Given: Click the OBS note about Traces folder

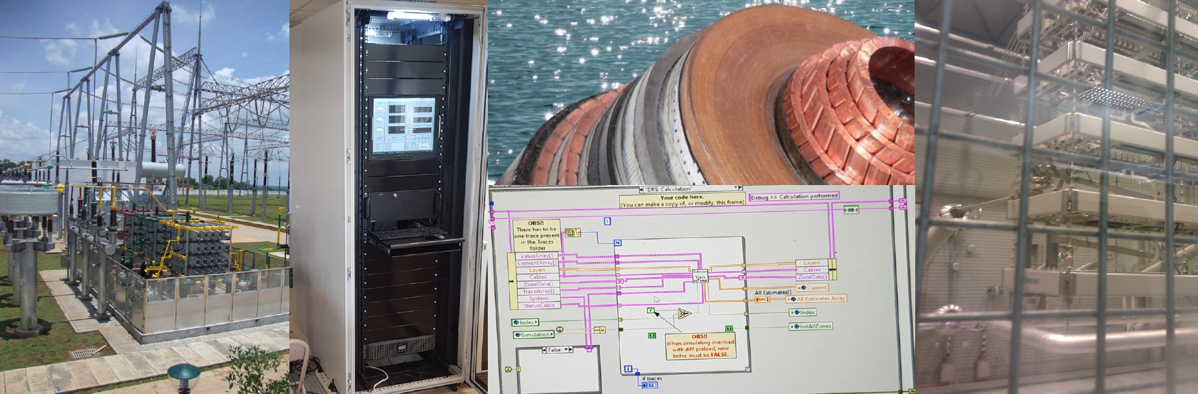Looking at the screenshot, I should coord(536,235).
